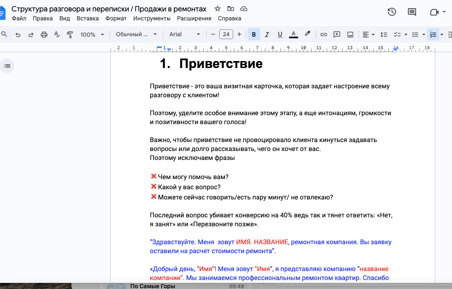This screenshot has width=452, height=289.
Task: Open 'По Самые Горы' chat in background window
Action: click(176, 286)
